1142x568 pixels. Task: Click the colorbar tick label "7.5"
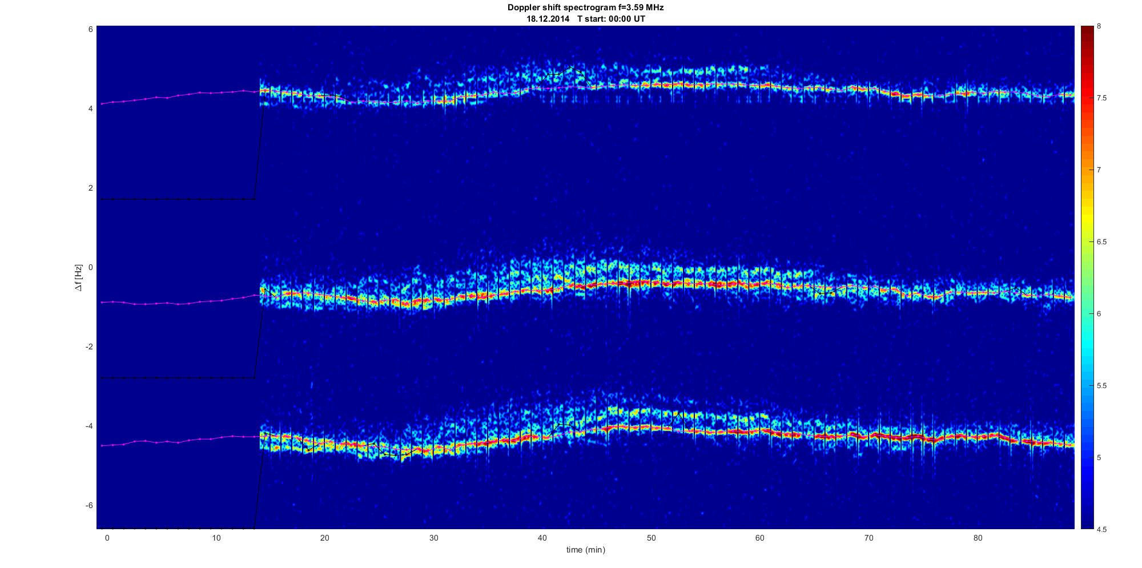1101,98
